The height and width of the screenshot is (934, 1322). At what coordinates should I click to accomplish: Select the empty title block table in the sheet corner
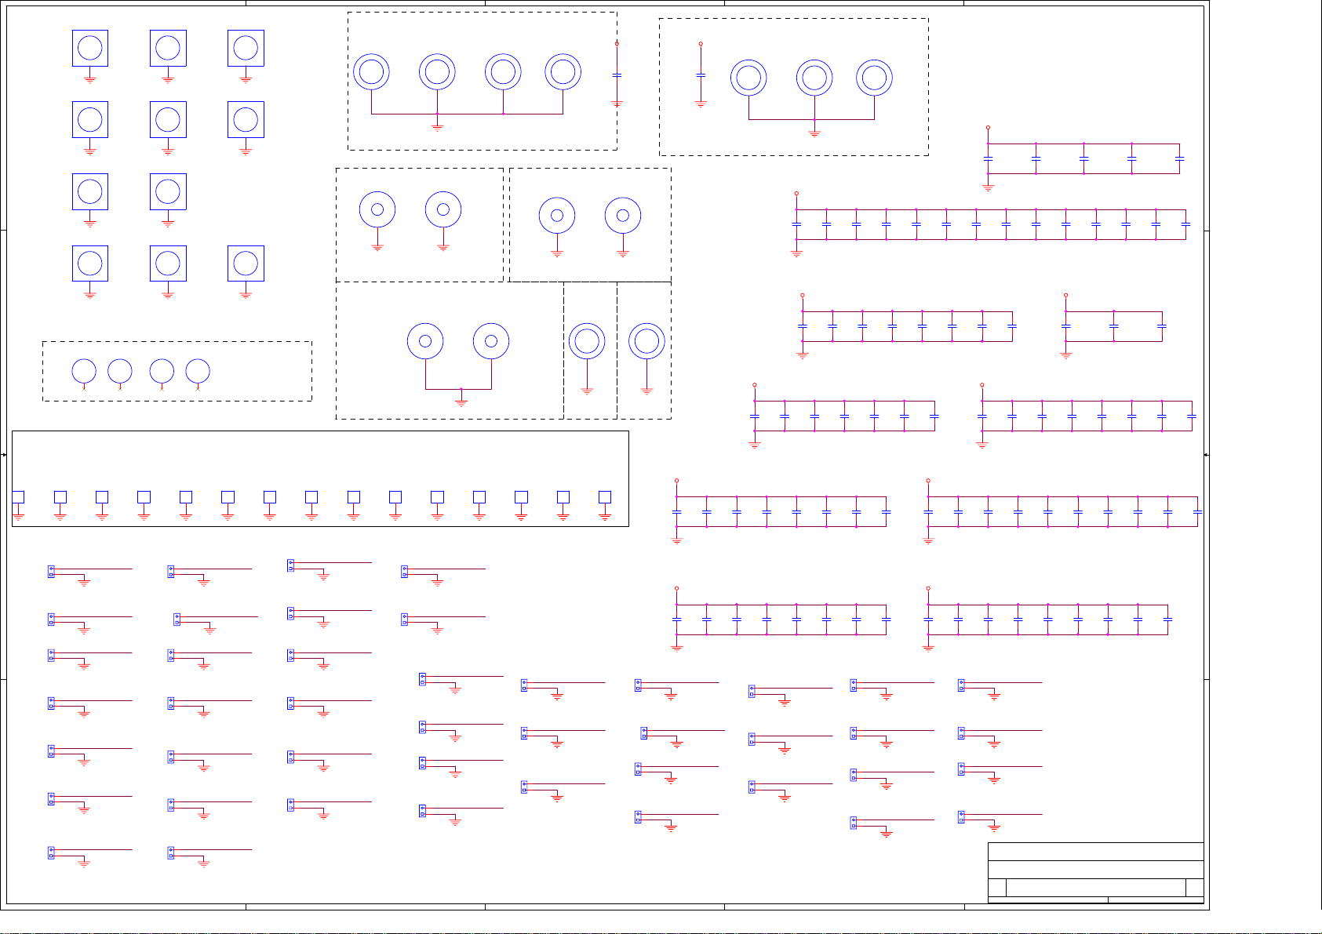coord(1095,873)
